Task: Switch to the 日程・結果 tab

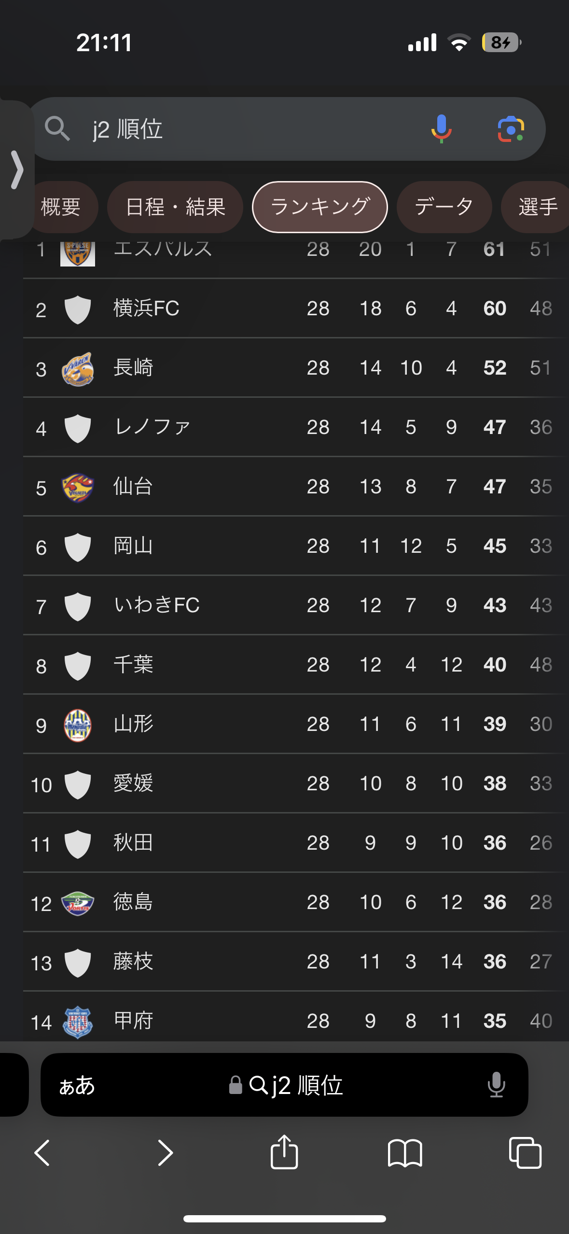Action: (175, 207)
